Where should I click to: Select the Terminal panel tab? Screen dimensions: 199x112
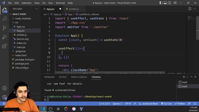coord(96,77)
